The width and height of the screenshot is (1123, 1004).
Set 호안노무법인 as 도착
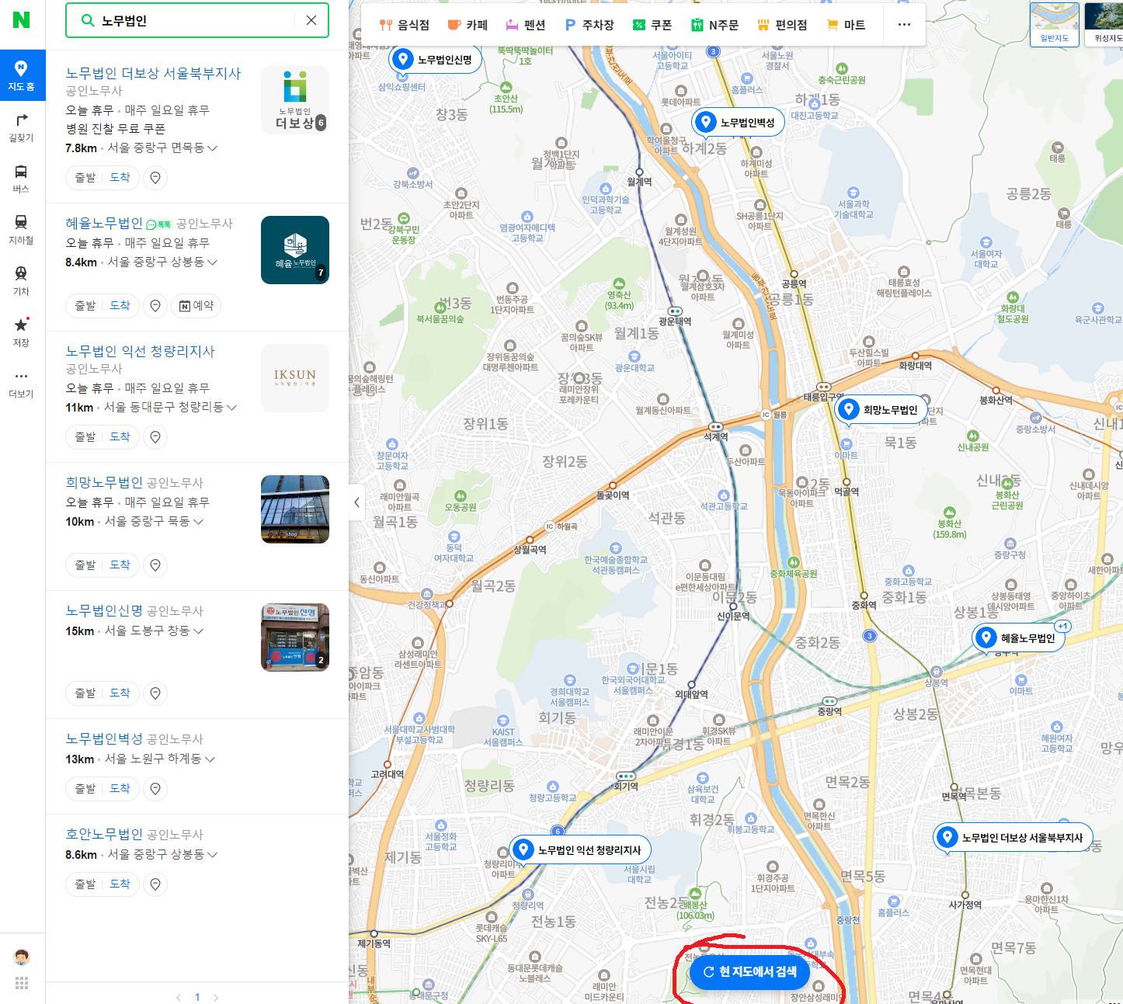point(120,884)
